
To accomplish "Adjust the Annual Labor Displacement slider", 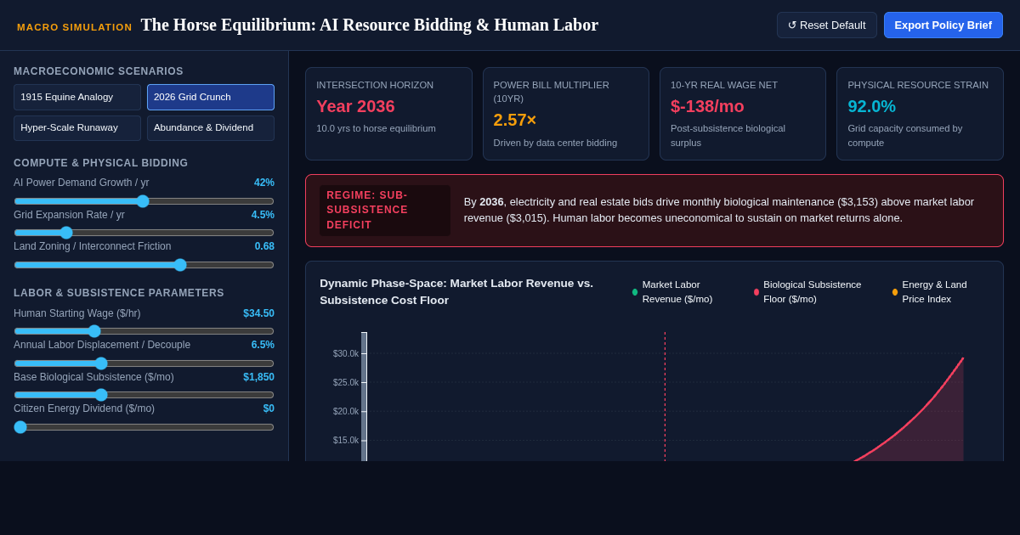I will tap(144, 363).
